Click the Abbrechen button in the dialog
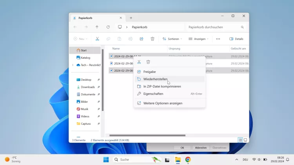294x165 pixels. (x=201, y=148)
